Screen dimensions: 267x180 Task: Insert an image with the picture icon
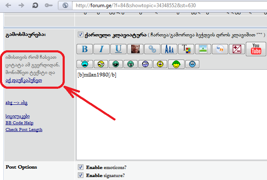click(x=203, y=49)
